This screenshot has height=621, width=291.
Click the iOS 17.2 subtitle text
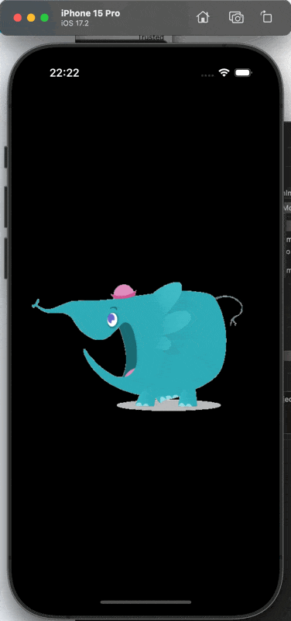(74, 23)
